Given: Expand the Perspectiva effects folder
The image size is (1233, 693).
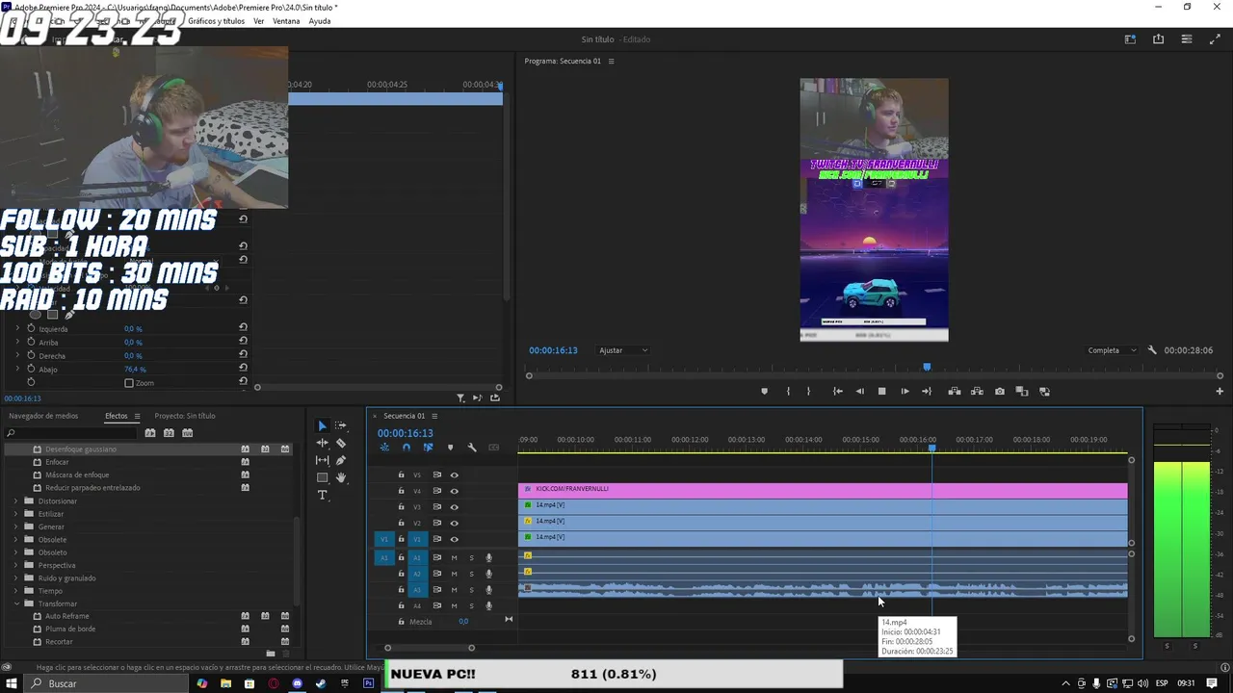Looking at the screenshot, I should click(x=16, y=566).
